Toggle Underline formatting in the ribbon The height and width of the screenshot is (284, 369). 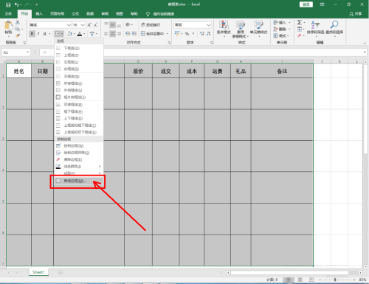44,33
